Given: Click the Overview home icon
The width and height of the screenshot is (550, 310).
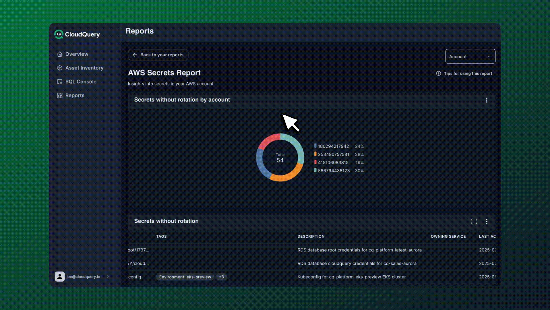Looking at the screenshot, I should [x=60, y=54].
